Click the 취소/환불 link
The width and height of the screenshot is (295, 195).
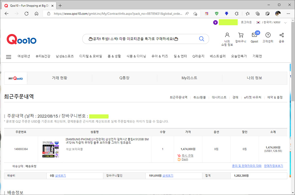(x=200, y=97)
